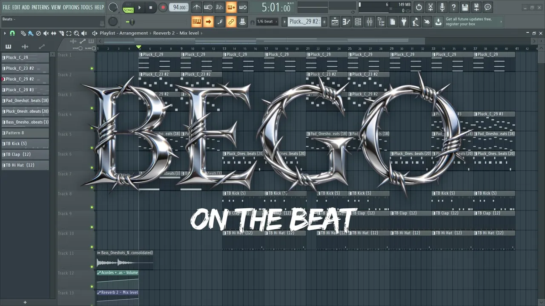Image resolution: width=545 pixels, height=306 pixels.
Task: Select the Playlist Mute speaker tool
Action: point(46,33)
